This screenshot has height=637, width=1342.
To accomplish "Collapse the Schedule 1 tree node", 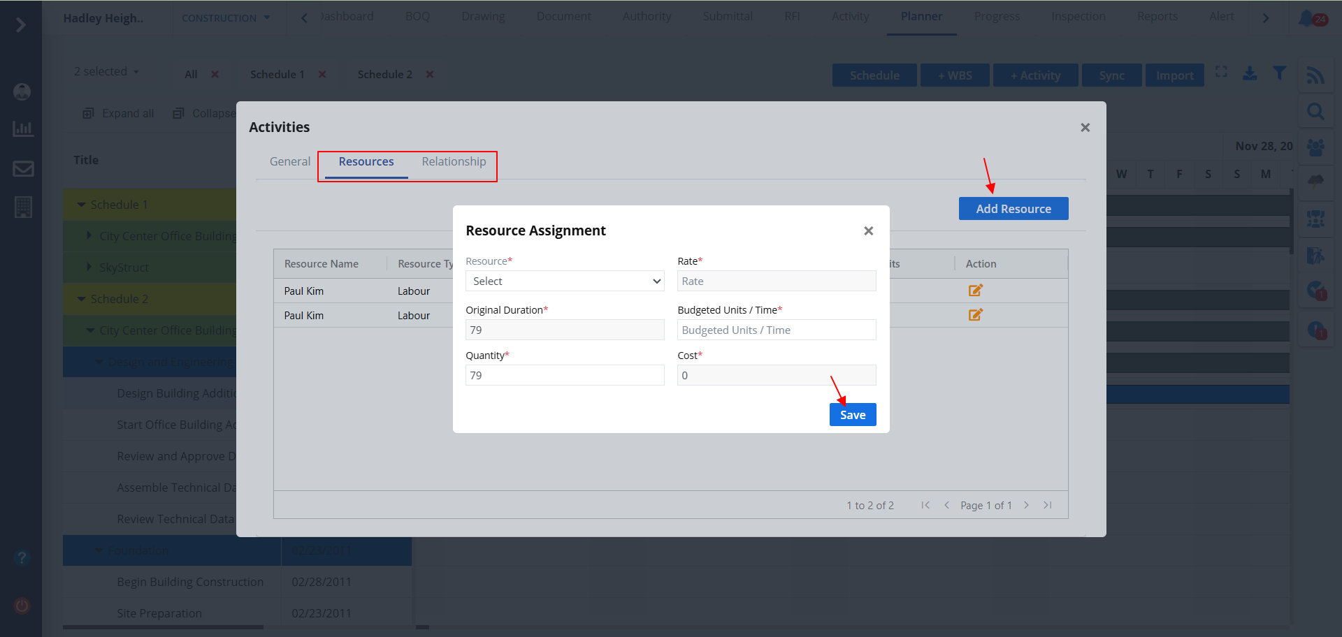I will (81, 205).
